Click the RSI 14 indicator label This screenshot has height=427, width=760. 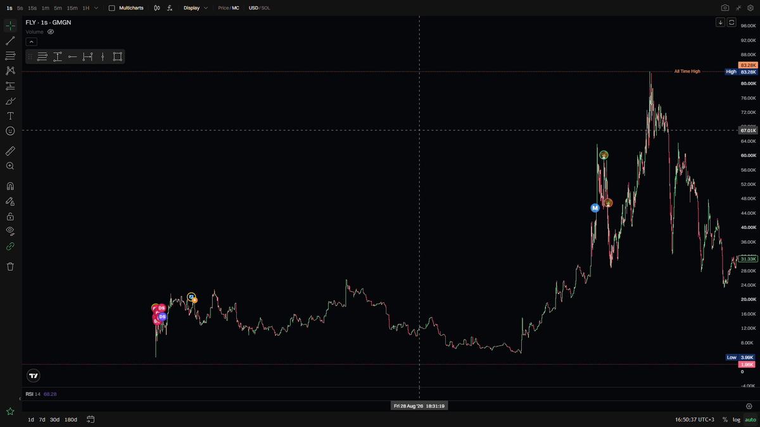tap(32, 394)
